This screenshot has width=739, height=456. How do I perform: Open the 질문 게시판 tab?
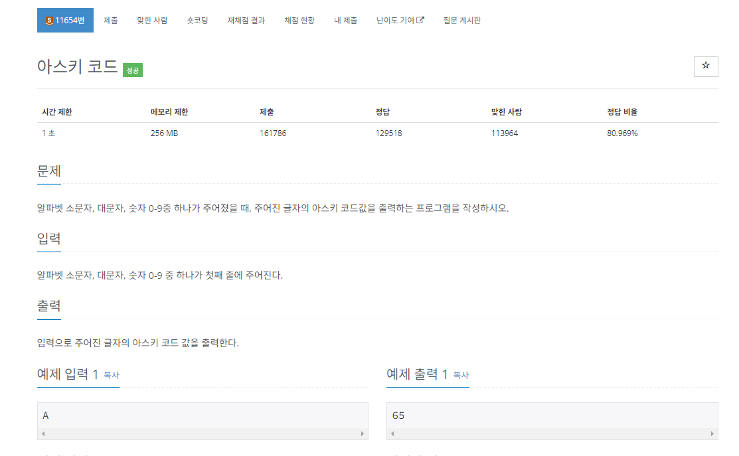[462, 21]
